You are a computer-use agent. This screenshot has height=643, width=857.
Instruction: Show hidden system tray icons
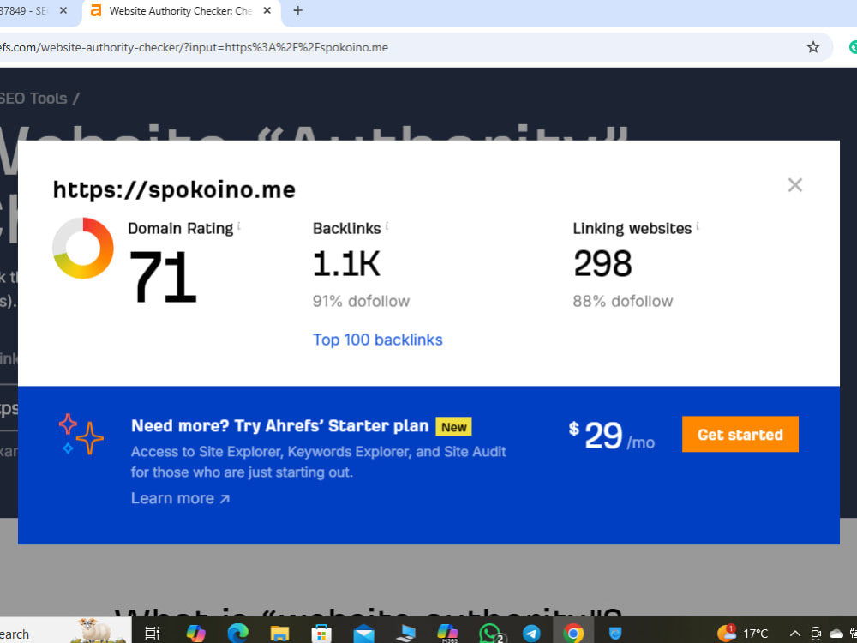coord(795,634)
